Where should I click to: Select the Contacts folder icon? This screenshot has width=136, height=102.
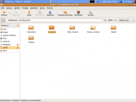[52, 27]
